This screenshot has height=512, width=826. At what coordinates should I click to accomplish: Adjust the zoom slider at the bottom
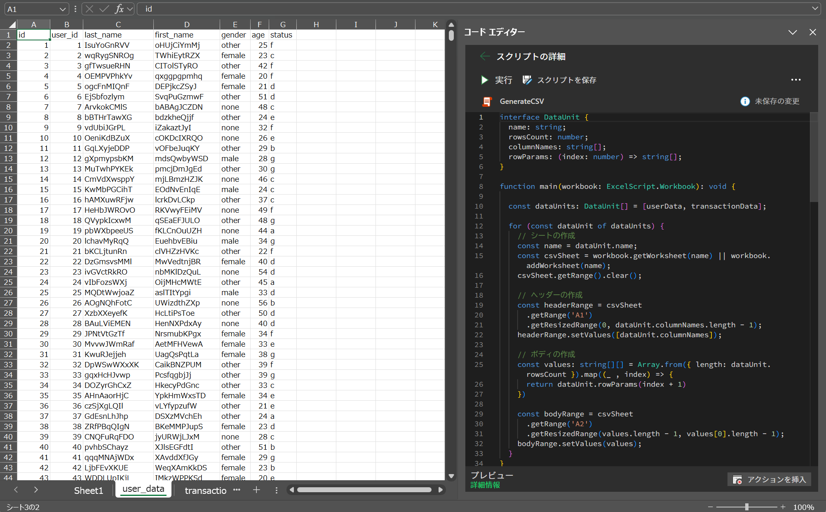(x=746, y=507)
